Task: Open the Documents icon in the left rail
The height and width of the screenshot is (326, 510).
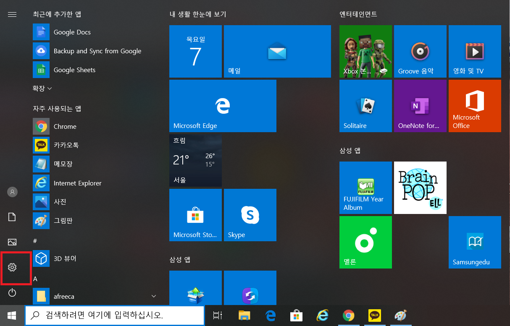Action: click(12, 217)
